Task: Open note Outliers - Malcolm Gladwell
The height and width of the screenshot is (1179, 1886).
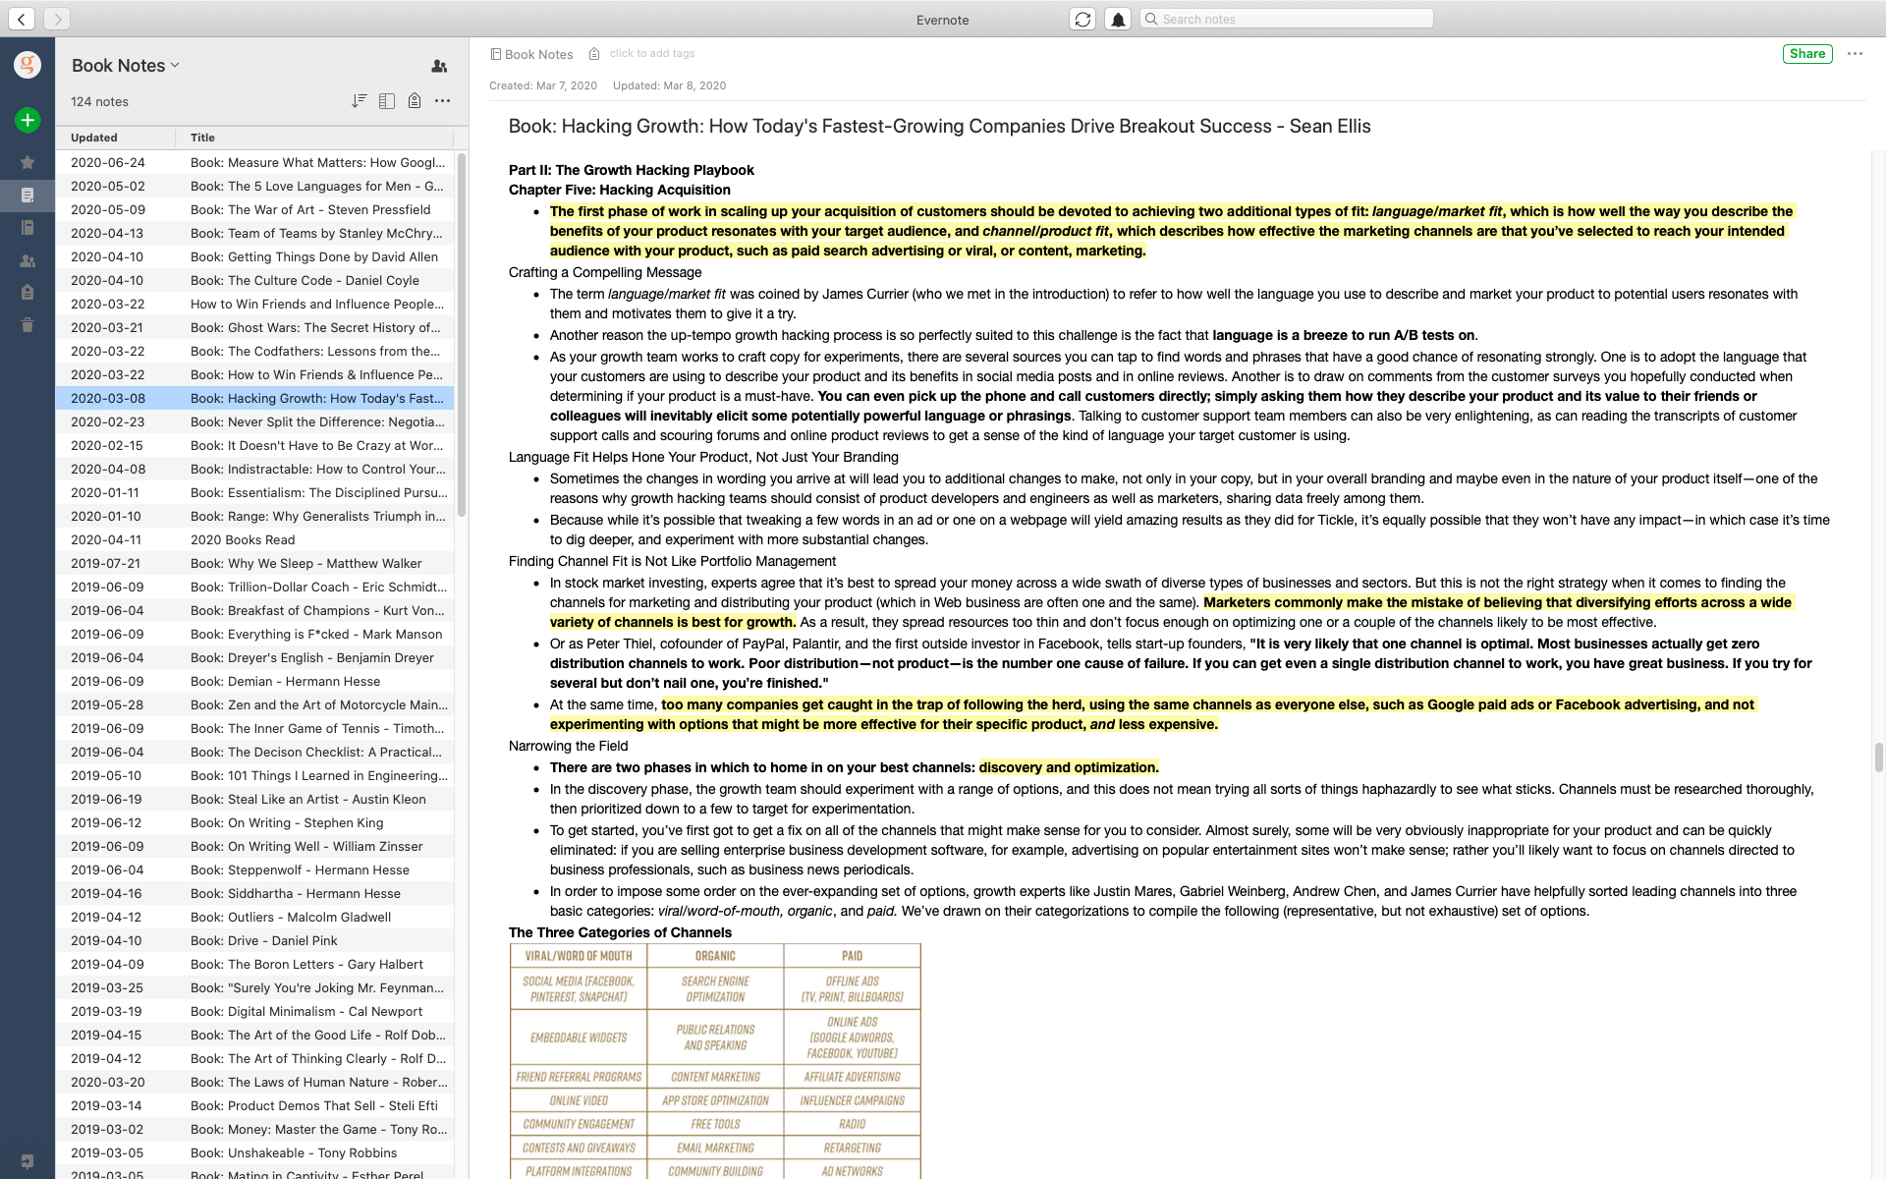Action: click(x=255, y=917)
